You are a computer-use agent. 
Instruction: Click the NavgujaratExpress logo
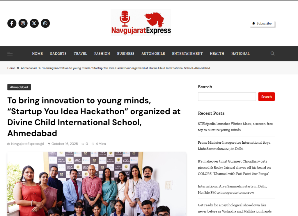point(141,22)
